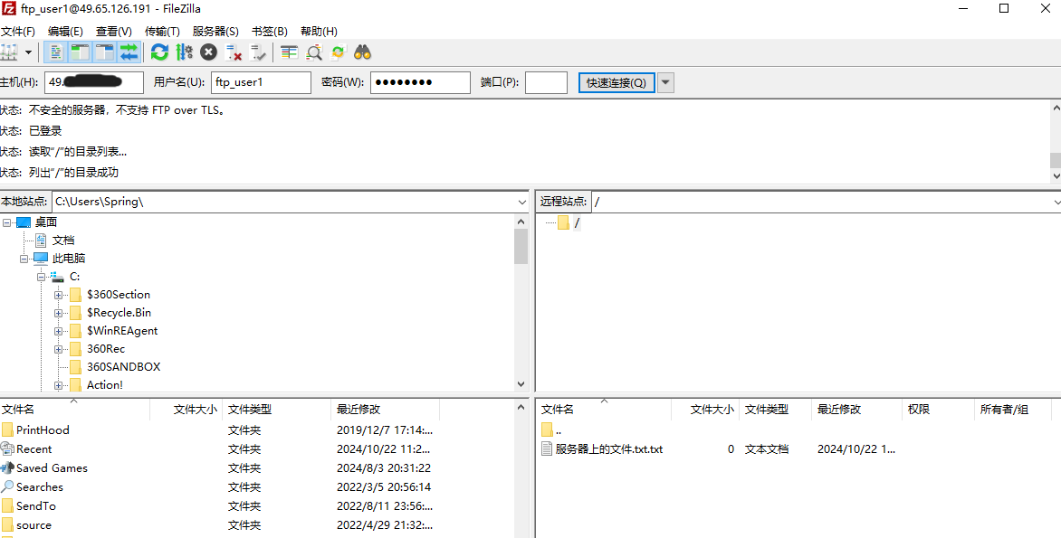This screenshot has width=1061, height=538.
Task: Open the Site Manager
Action: click(10, 52)
